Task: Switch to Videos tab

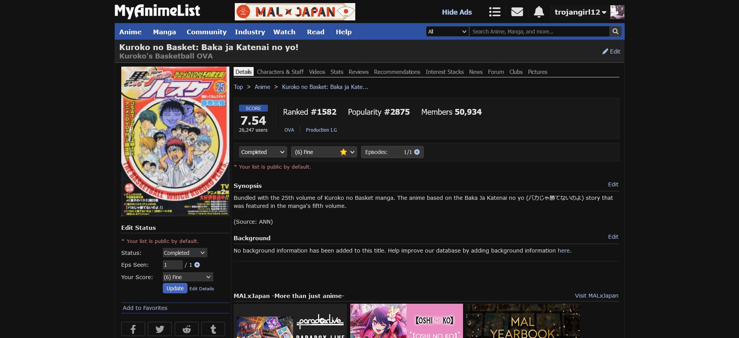Action: tap(317, 72)
